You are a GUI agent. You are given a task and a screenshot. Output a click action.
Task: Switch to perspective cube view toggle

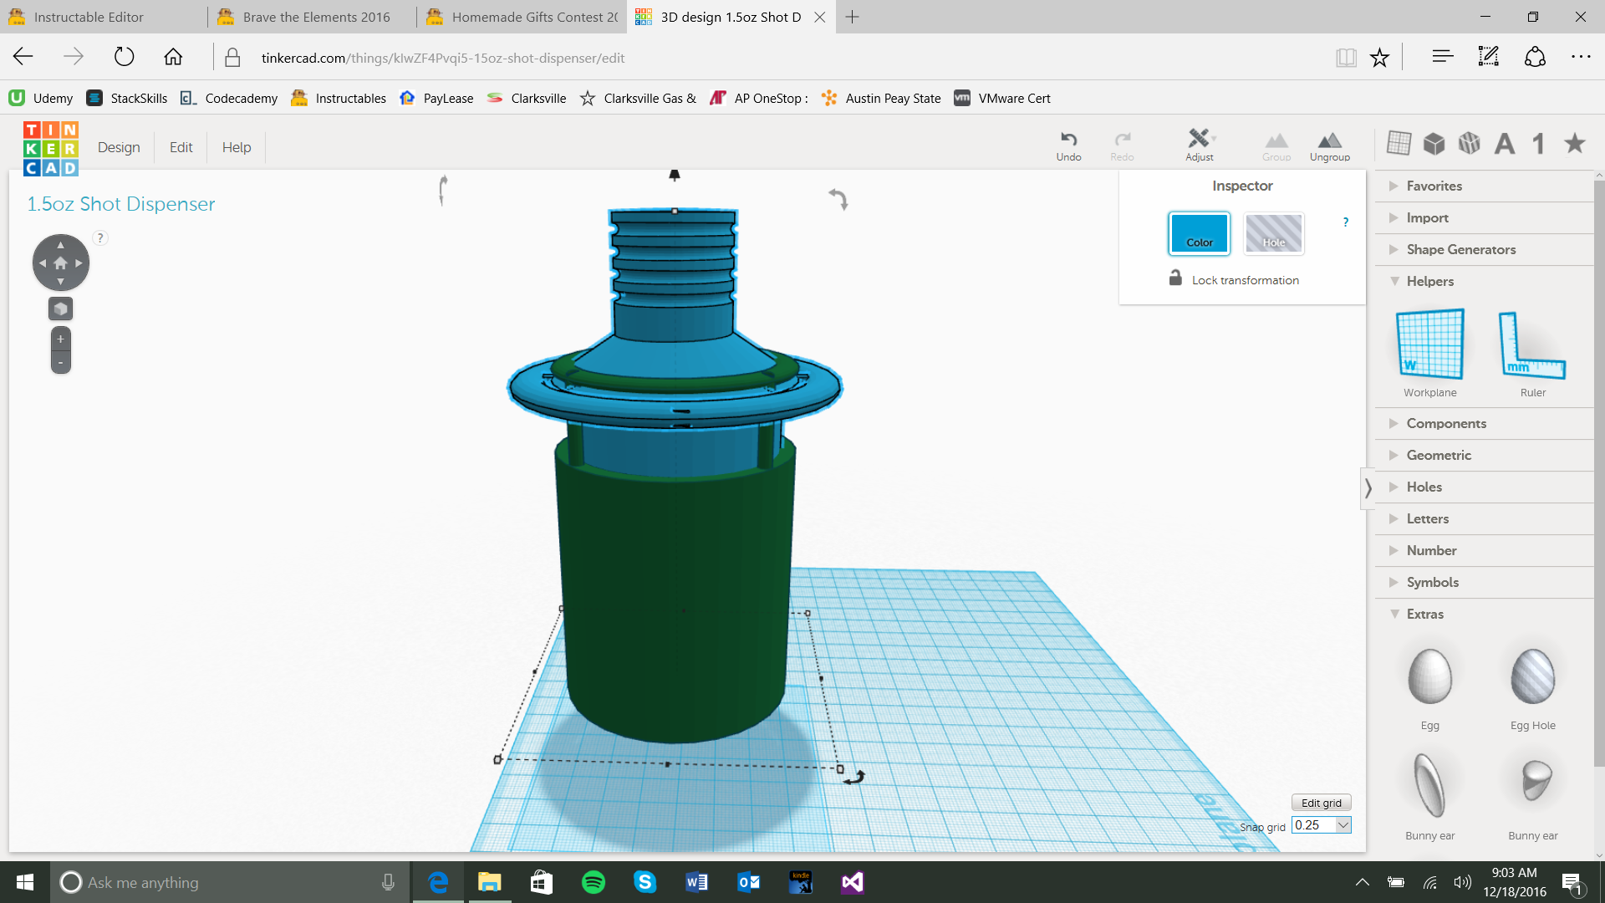click(x=60, y=309)
